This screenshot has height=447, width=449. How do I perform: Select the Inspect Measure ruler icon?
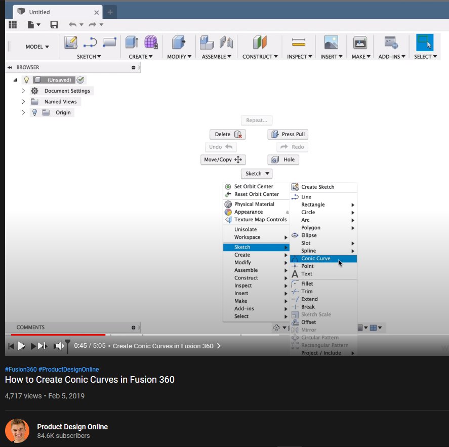299,43
